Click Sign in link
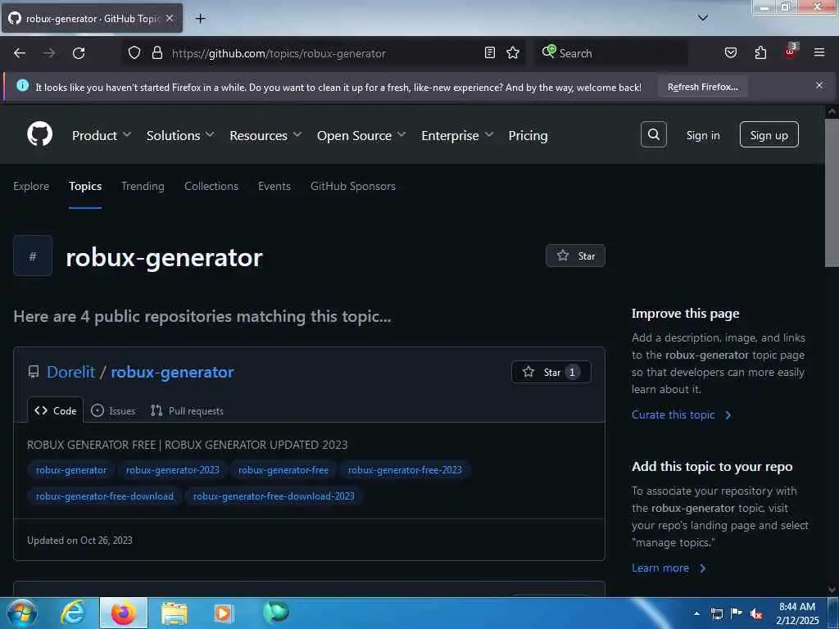839x629 pixels. coord(702,135)
